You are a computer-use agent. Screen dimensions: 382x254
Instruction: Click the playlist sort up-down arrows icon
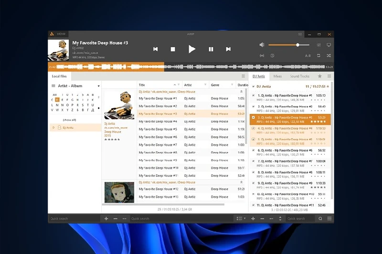(x=280, y=219)
